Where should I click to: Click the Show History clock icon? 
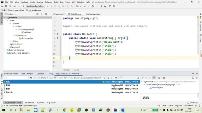pyautogui.click(x=92, y=6)
